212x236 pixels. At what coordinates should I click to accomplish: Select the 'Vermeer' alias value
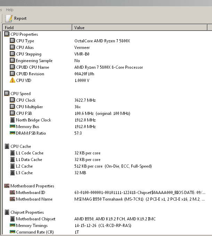(82, 48)
